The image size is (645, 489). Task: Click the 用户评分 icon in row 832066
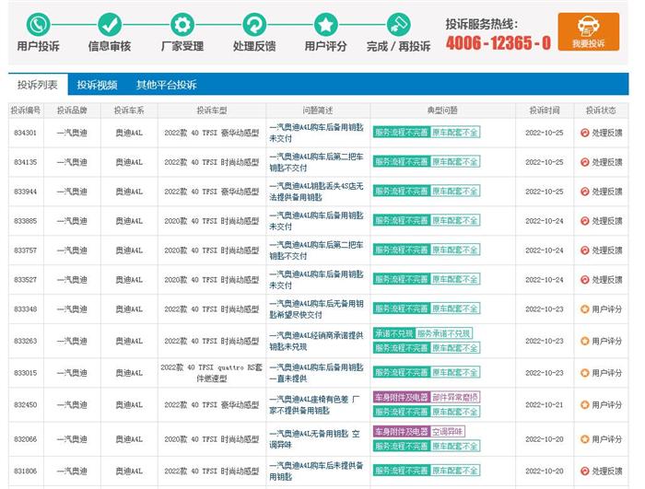click(x=584, y=439)
